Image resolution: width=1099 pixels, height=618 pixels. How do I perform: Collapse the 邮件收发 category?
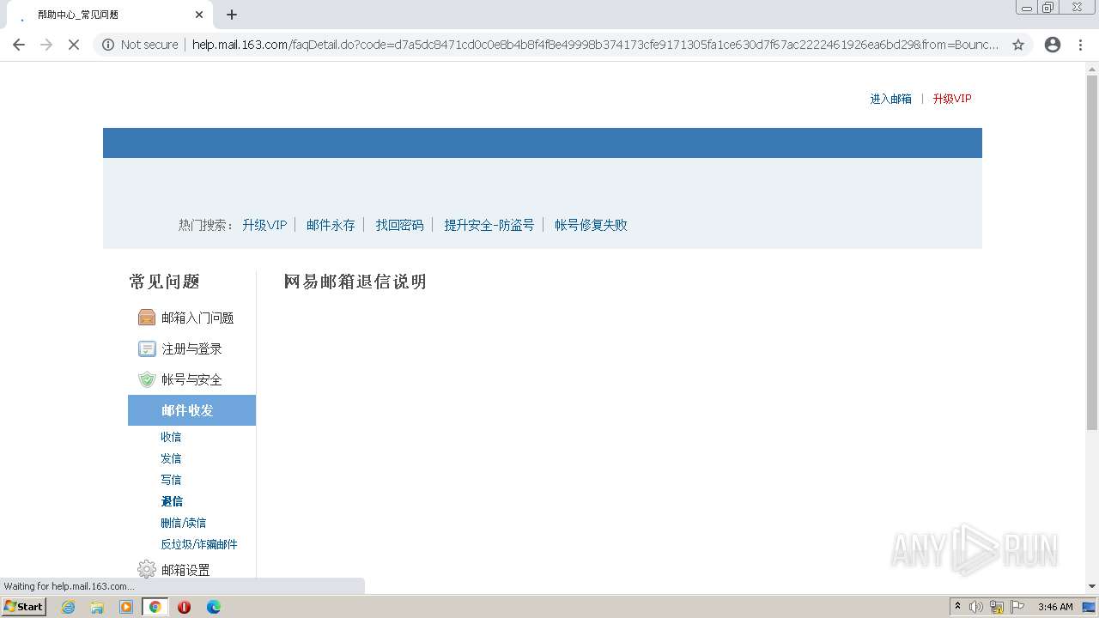(191, 410)
